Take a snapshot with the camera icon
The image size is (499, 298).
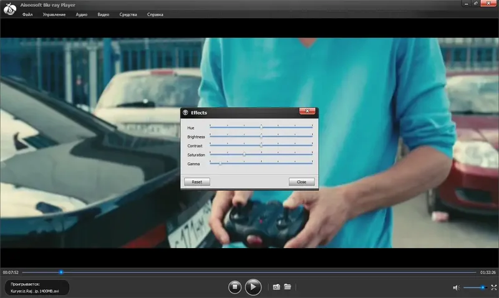click(276, 287)
